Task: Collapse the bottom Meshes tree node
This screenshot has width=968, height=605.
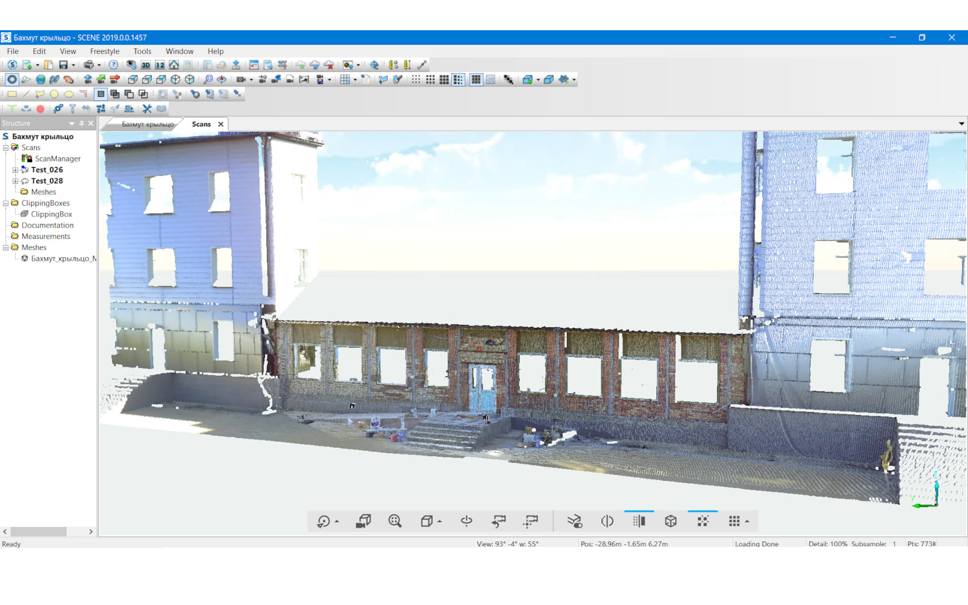Action: point(5,247)
